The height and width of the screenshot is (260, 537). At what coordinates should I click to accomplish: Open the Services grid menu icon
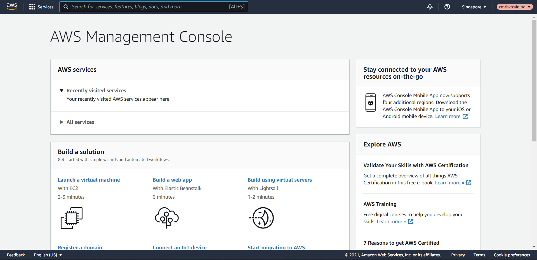point(32,6)
